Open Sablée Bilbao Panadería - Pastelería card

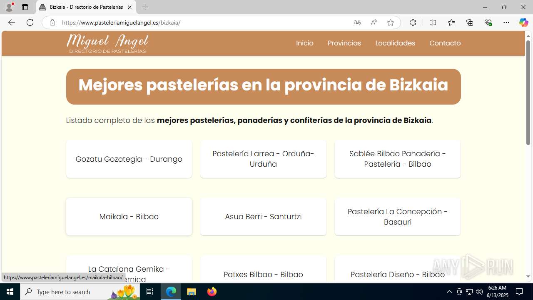[398, 159]
